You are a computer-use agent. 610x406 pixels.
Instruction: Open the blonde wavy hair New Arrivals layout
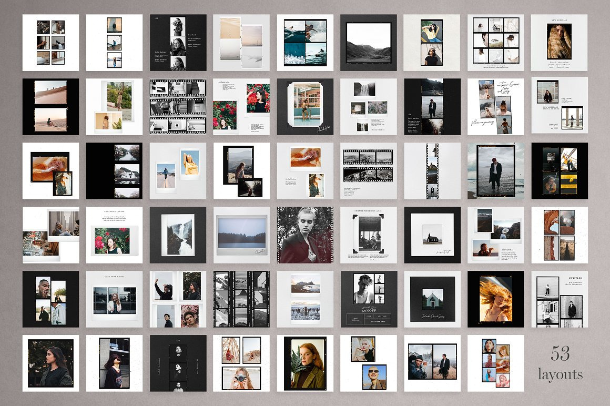pyautogui.click(x=560, y=43)
